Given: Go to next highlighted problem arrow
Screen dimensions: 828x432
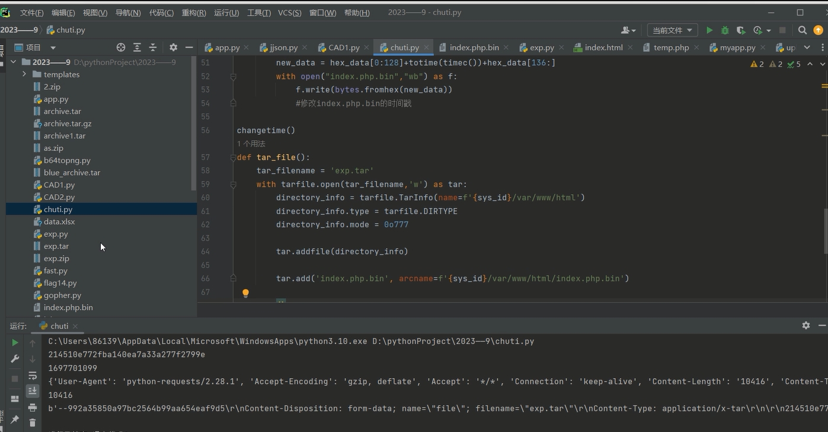Looking at the screenshot, I should (x=823, y=64).
